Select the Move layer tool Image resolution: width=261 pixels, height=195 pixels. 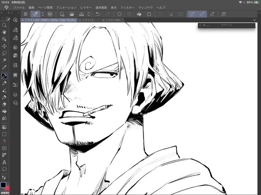[4, 46]
